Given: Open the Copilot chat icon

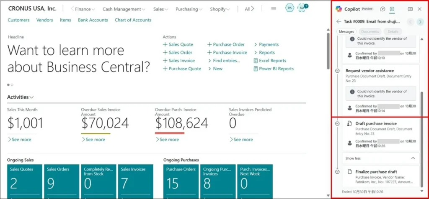Looking at the screenshot, I should click(382, 9).
